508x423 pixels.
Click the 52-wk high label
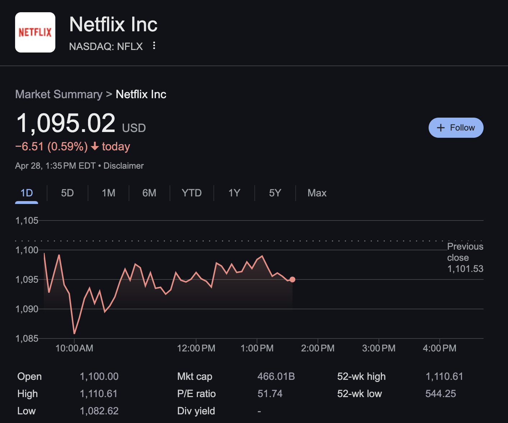point(361,377)
